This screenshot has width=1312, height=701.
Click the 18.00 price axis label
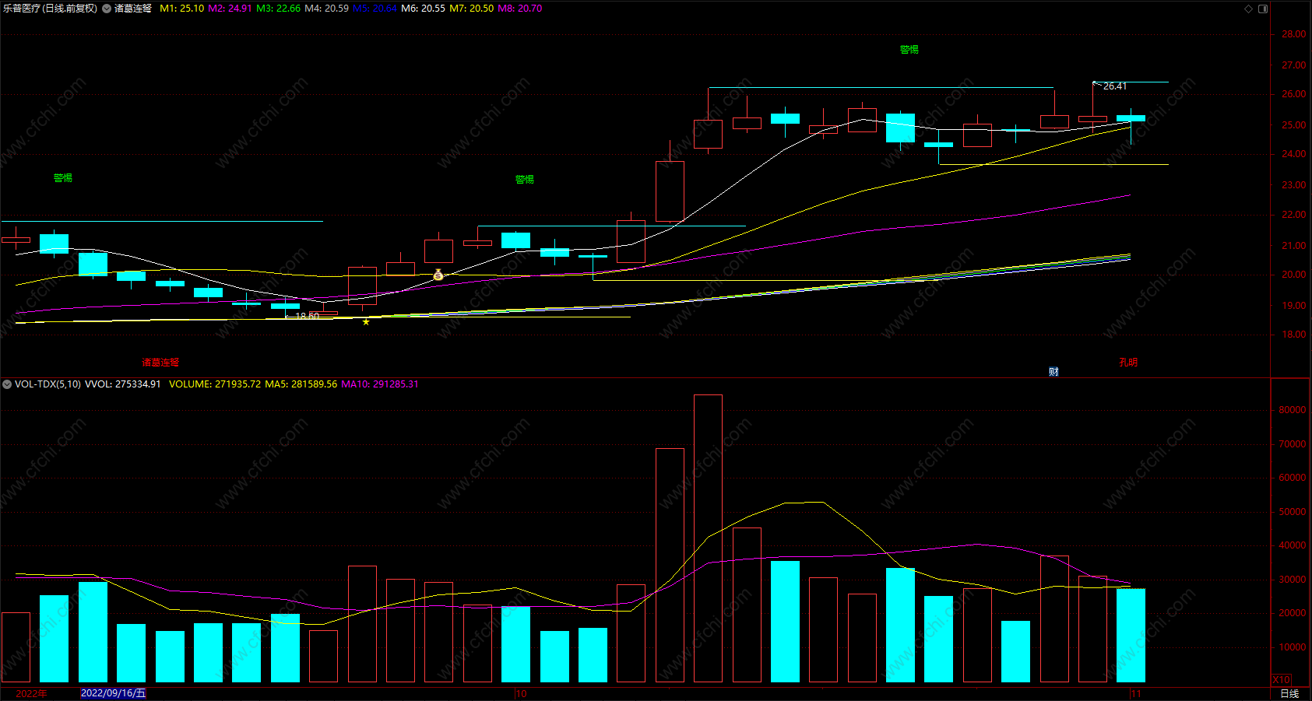click(1294, 335)
